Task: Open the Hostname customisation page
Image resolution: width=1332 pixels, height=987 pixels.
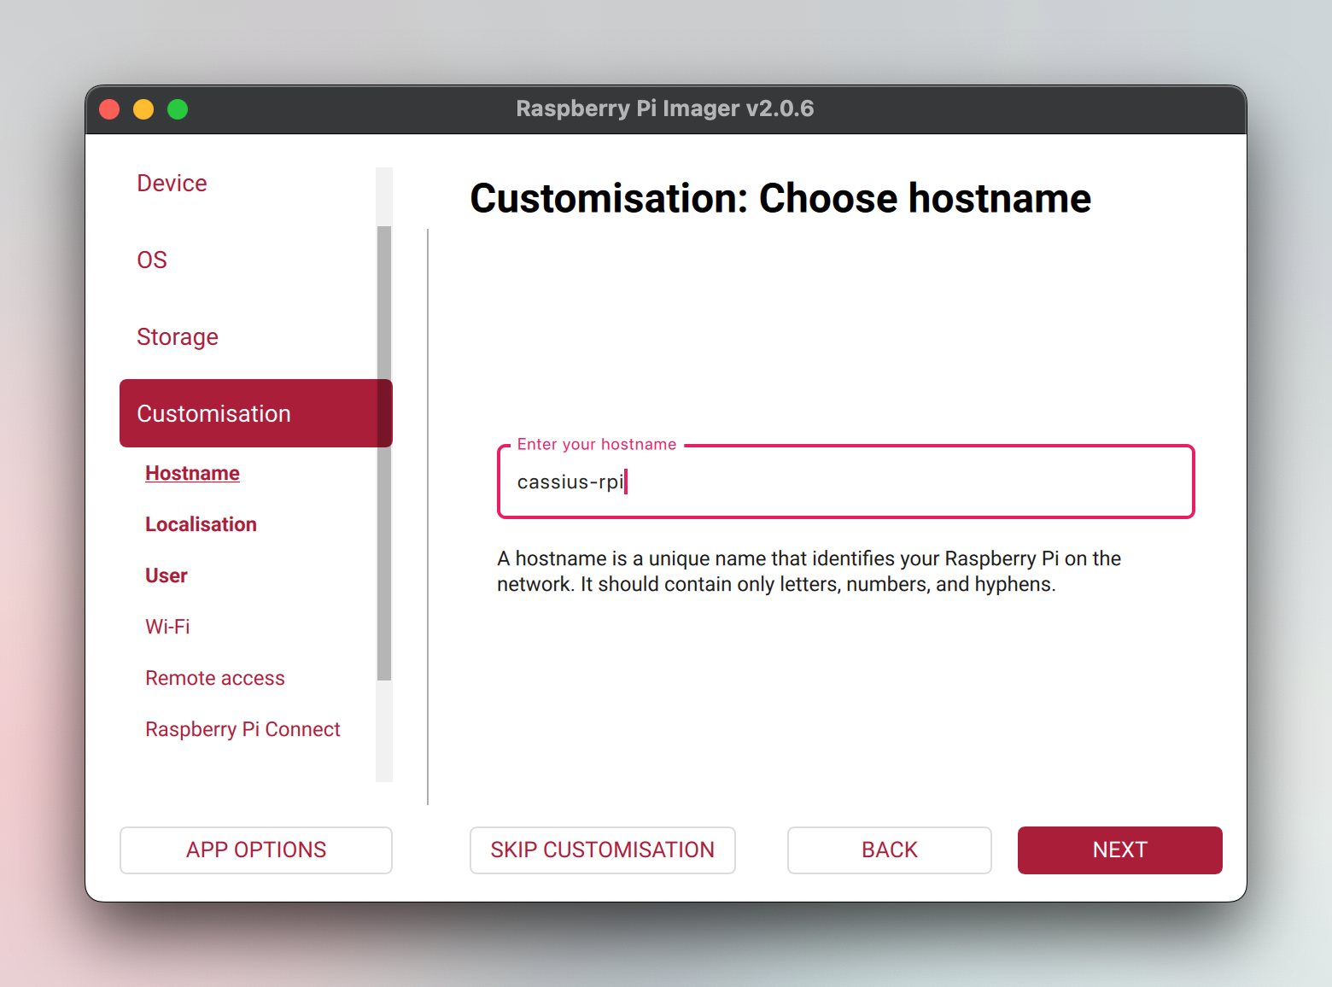Action: click(x=192, y=472)
